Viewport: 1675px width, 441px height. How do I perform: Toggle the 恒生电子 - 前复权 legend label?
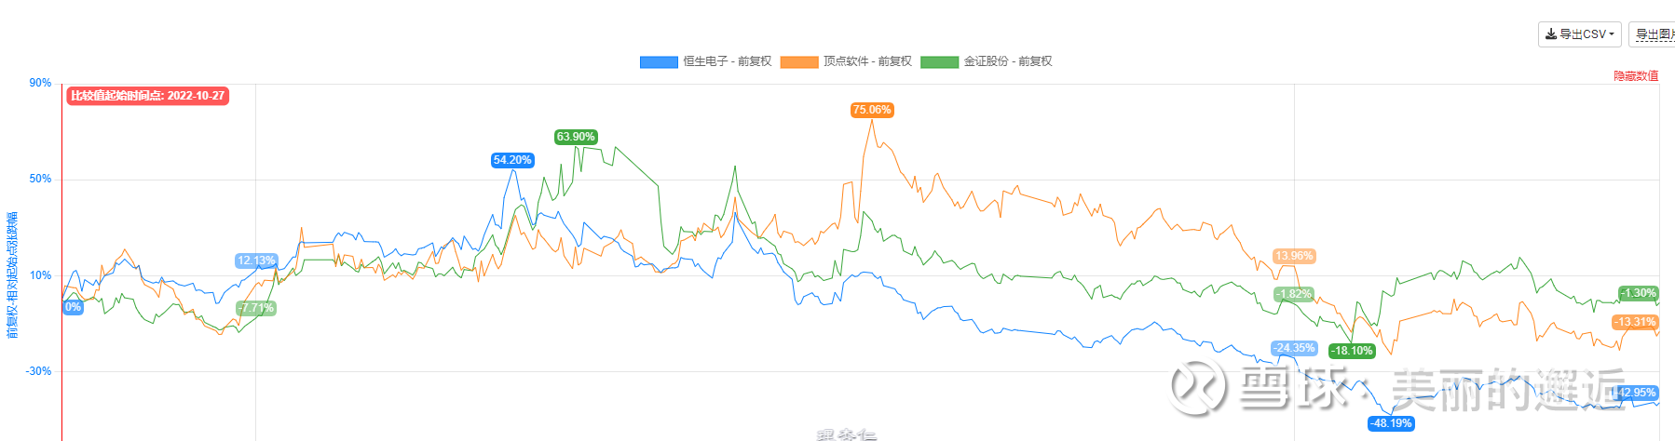[x=728, y=61]
